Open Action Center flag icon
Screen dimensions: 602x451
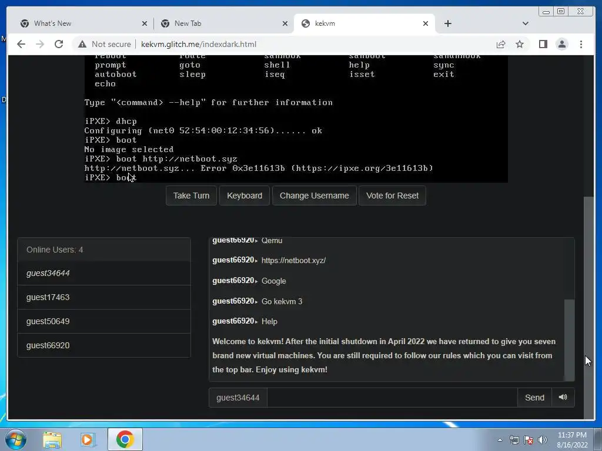tap(529, 440)
